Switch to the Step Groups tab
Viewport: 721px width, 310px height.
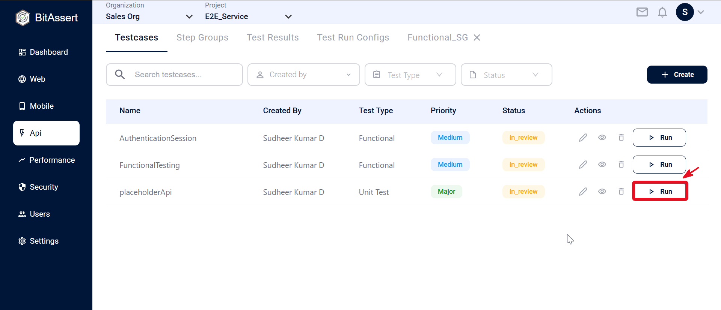pyautogui.click(x=202, y=37)
